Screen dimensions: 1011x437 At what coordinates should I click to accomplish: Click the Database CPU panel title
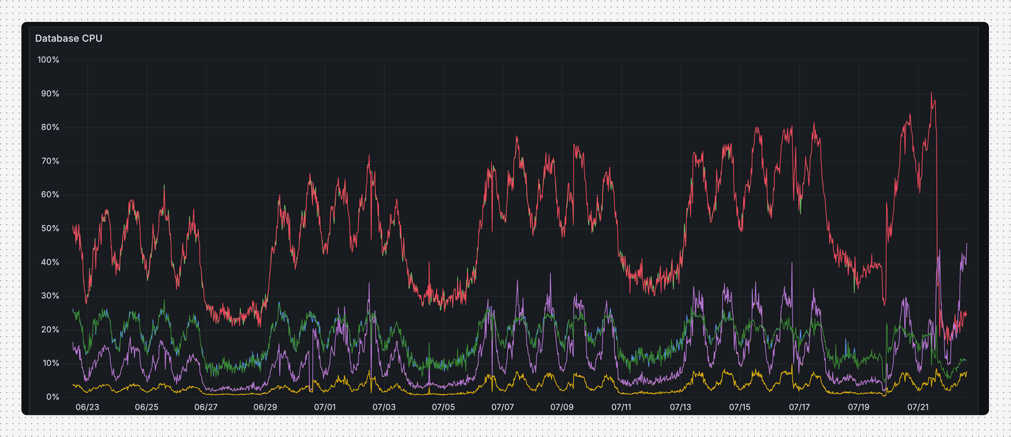(x=68, y=38)
